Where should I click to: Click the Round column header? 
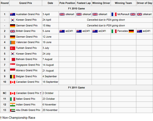click(5, 3)
